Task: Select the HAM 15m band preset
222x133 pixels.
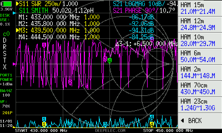Action: point(200,8)
